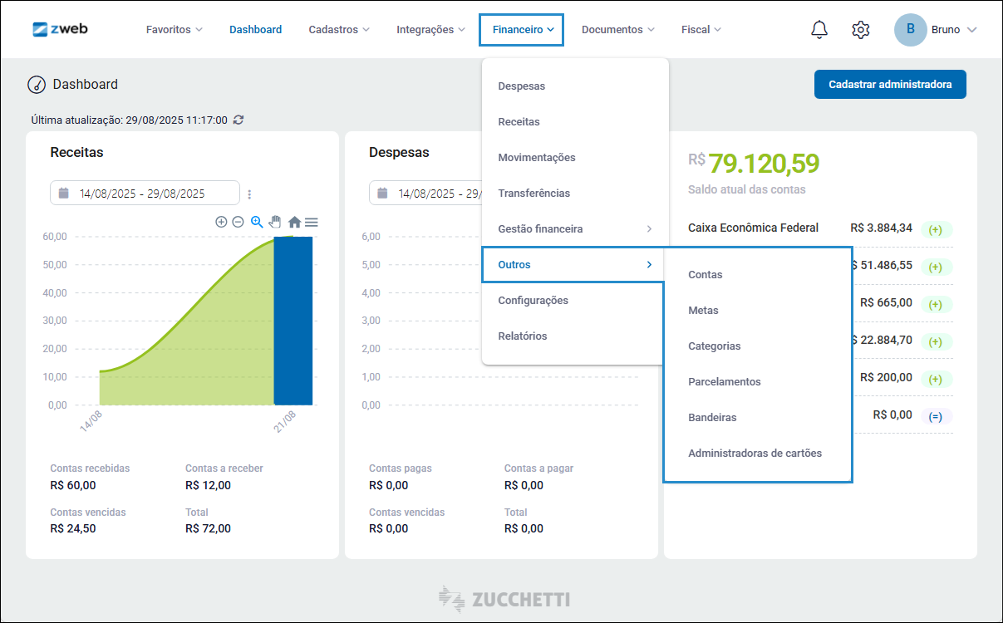The width and height of the screenshot is (1003, 623).
Task: Click the refresh icon beside last update time
Action: tap(238, 120)
